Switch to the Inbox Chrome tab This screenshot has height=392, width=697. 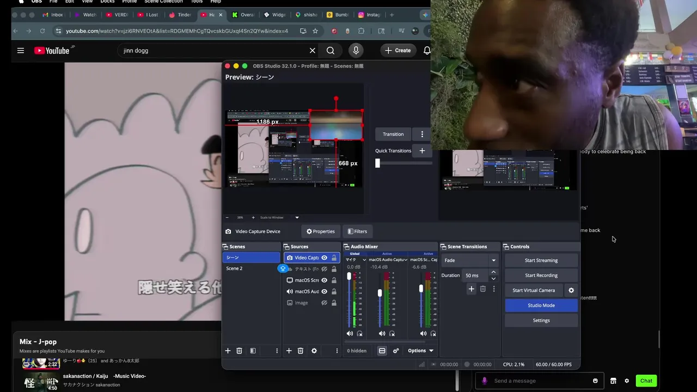click(x=53, y=15)
